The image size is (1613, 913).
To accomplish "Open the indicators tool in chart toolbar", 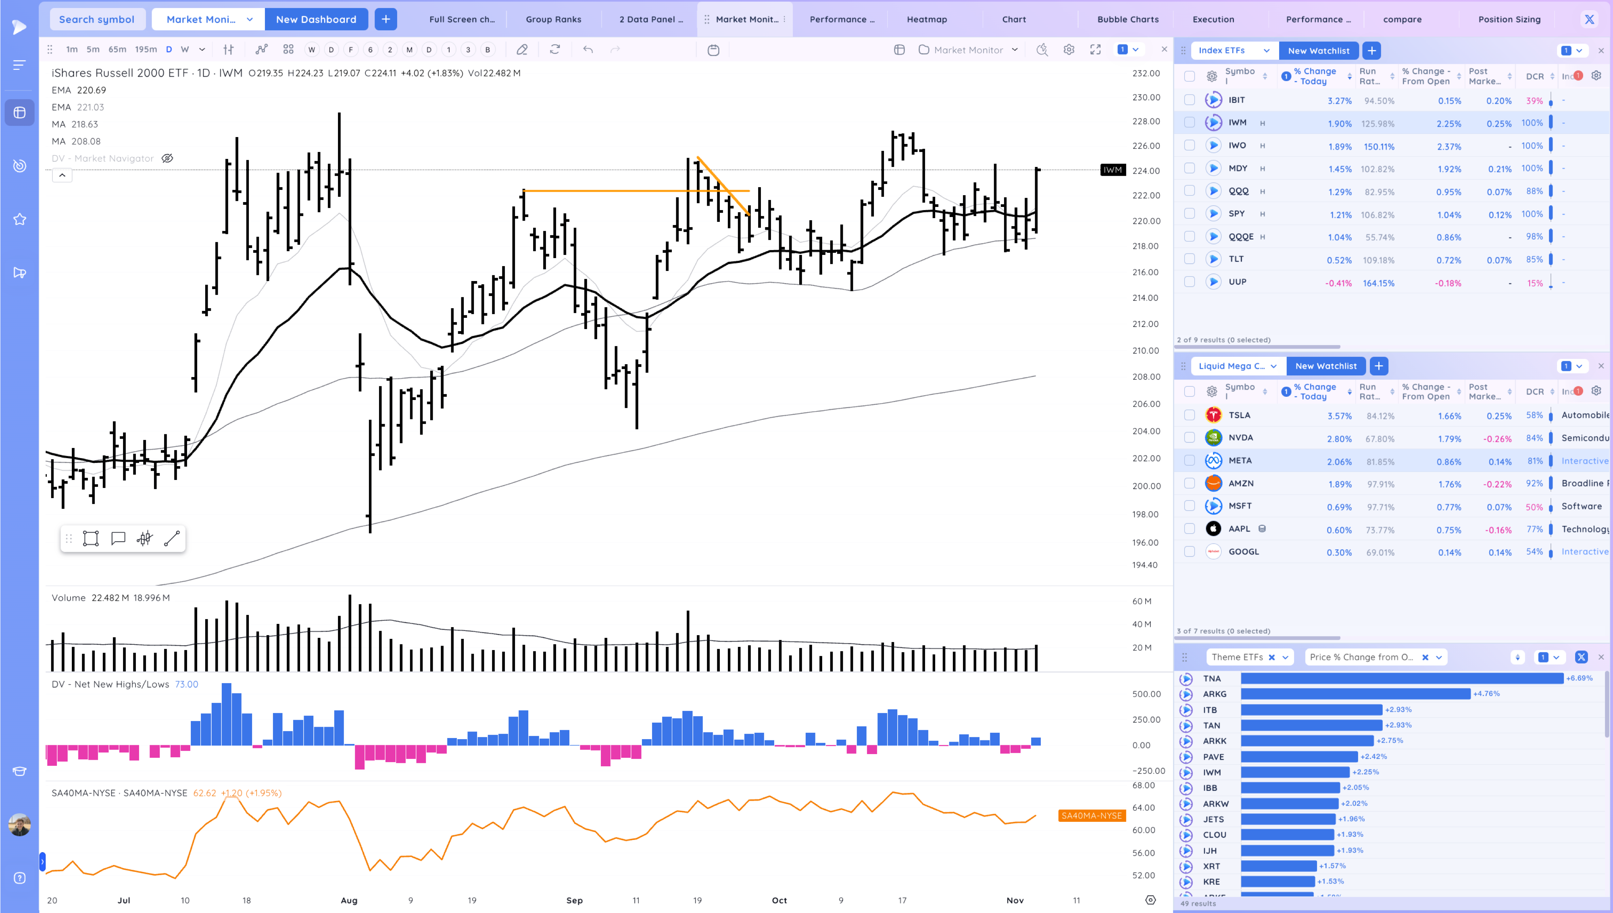I will click(261, 50).
